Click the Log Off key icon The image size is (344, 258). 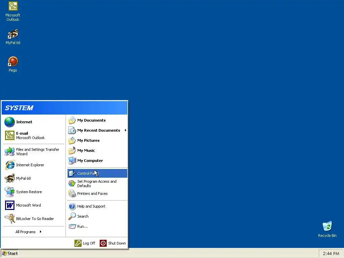78,243
